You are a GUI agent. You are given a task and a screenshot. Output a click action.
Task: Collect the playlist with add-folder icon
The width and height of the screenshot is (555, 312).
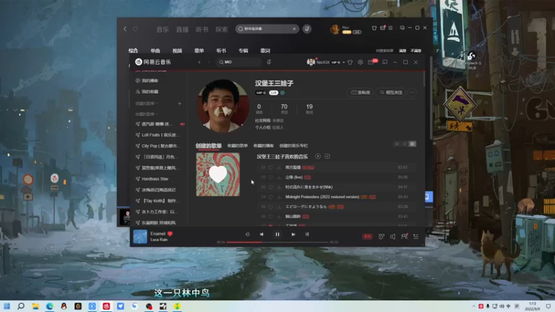[327, 157]
